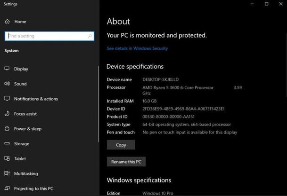Click the Rename this PC button
Image resolution: width=287 pixels, height=196 pixels.
tap(126, 162)
